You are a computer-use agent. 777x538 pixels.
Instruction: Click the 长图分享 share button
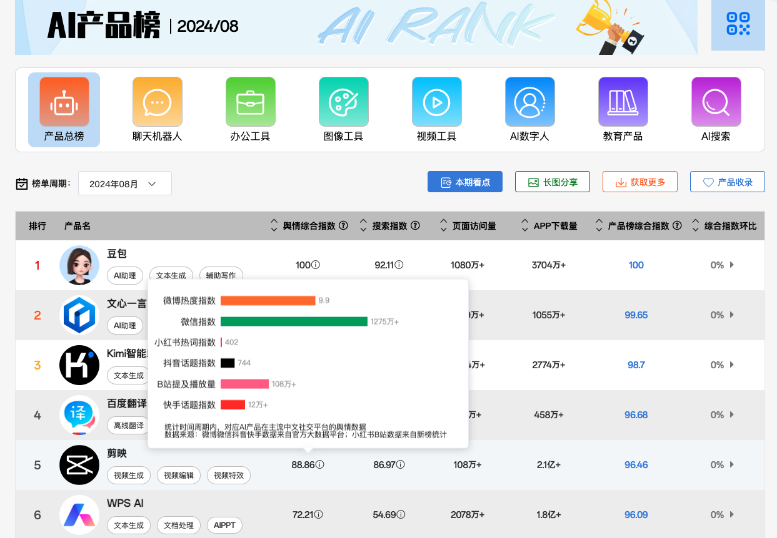552,182
